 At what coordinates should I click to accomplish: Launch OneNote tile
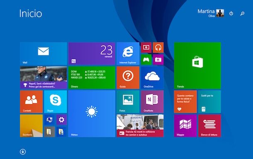tap(152, 102)
